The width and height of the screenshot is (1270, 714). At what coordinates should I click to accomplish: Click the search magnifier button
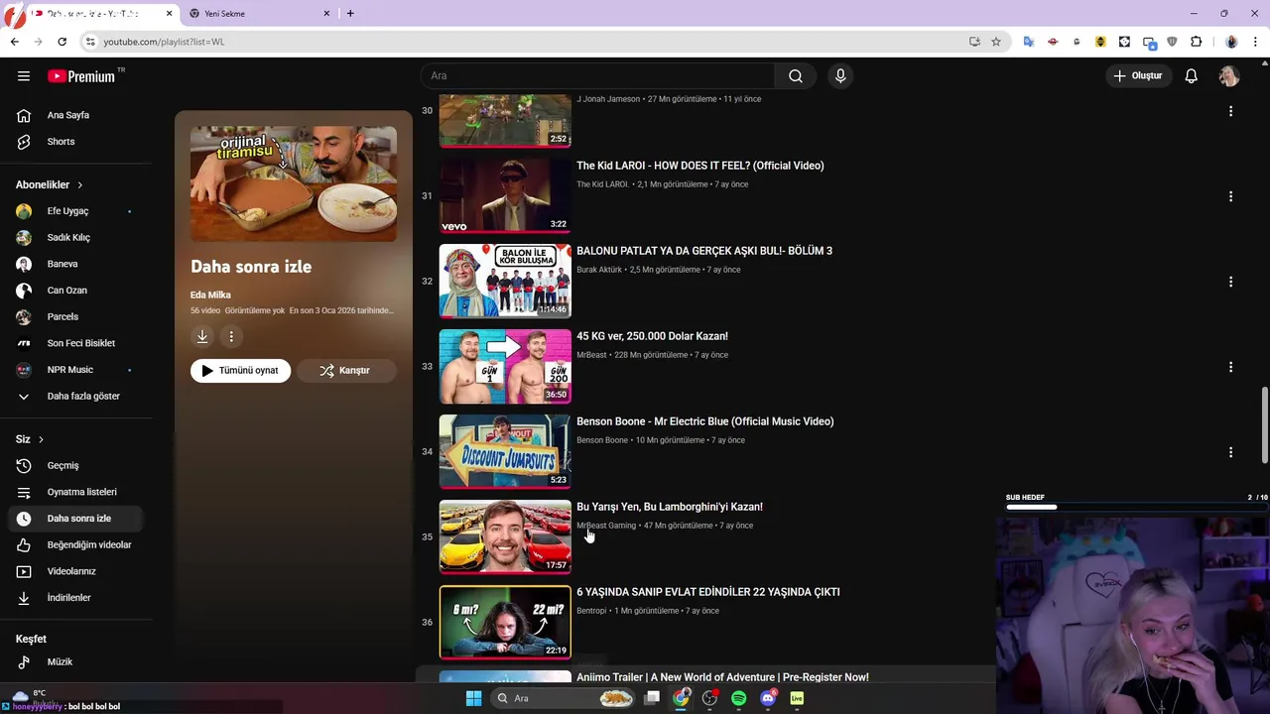coord(796,76)
